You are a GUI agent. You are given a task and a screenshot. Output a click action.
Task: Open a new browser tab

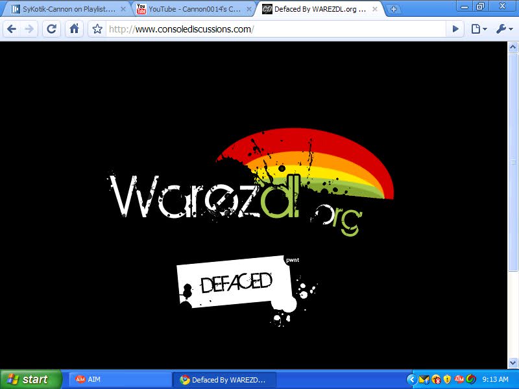click(x=394, y=9)
